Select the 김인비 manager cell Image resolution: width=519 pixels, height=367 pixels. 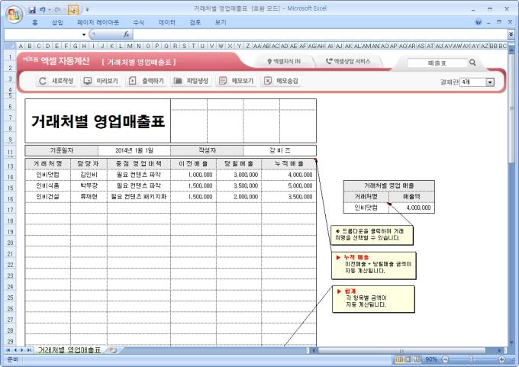89,175
